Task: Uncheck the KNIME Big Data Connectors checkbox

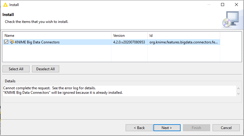Action: [x=6, y=42]
